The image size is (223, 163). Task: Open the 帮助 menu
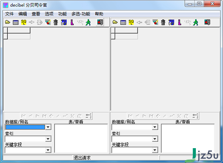pyautogui.click(x=99, y=14)
